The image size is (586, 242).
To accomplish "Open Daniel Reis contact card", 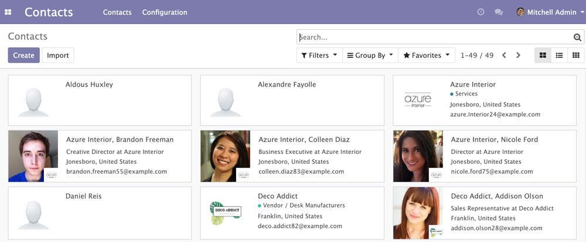I will [x=100, y=213].
